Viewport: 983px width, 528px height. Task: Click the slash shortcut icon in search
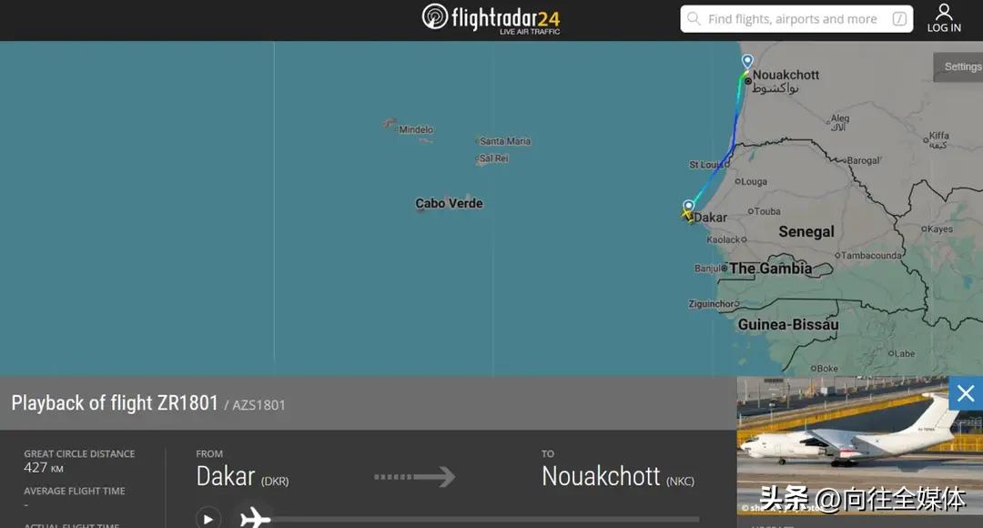pos(899,19)
